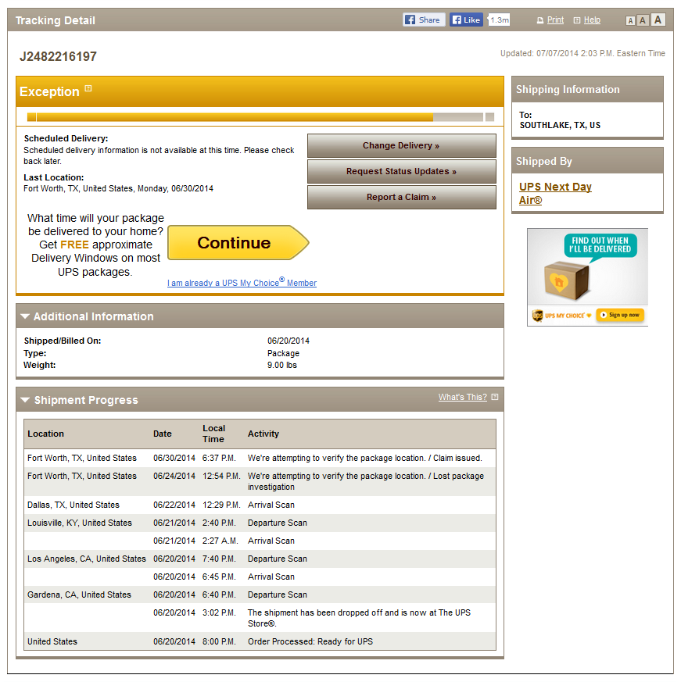Click the Dallas, TX, United States location
The width and height of the screenshot is (681, 682).
pos(73,505)
